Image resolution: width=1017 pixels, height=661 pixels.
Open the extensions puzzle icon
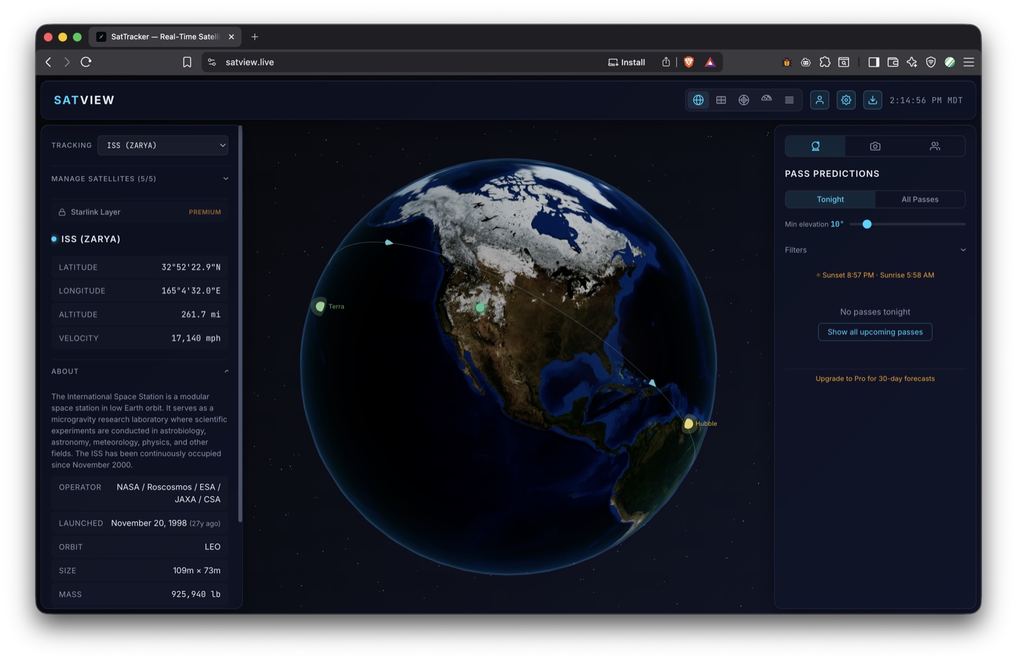coord(824,62)
